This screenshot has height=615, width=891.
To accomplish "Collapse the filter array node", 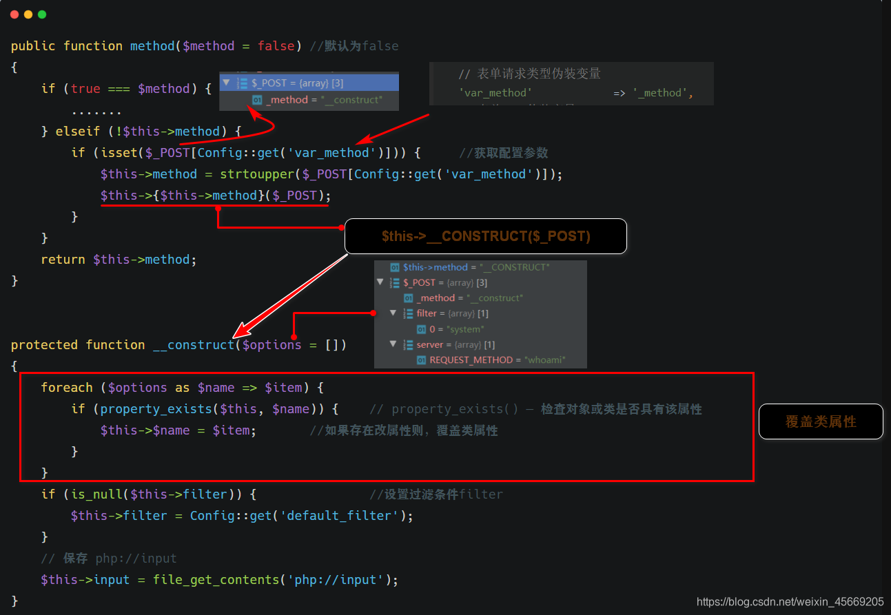I will 393,313.
